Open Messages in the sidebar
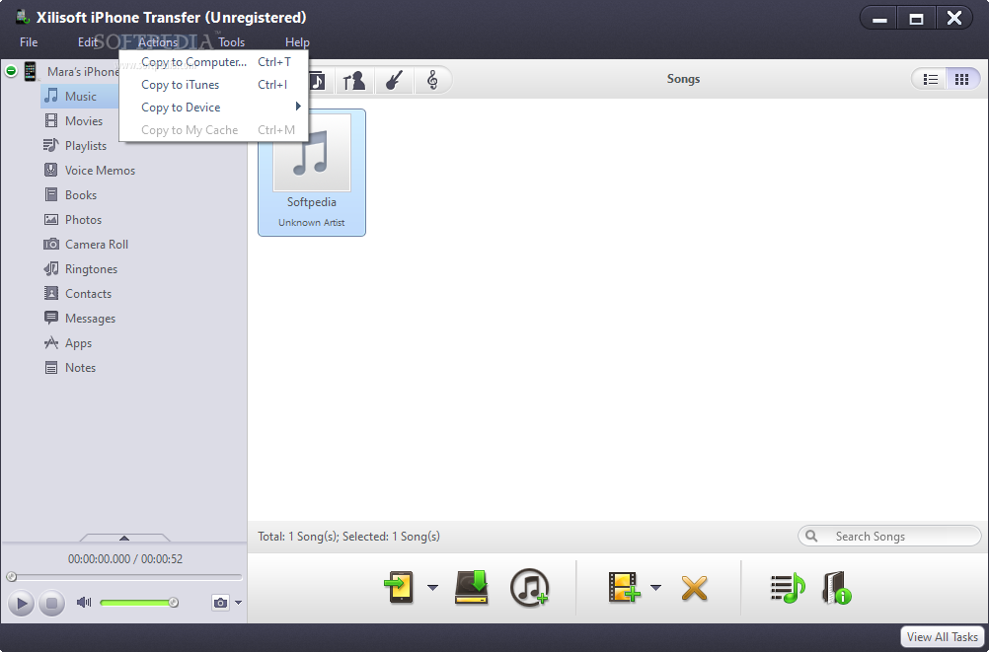The height and width of the screenshot is (652, 989). (x=90, y=318)
